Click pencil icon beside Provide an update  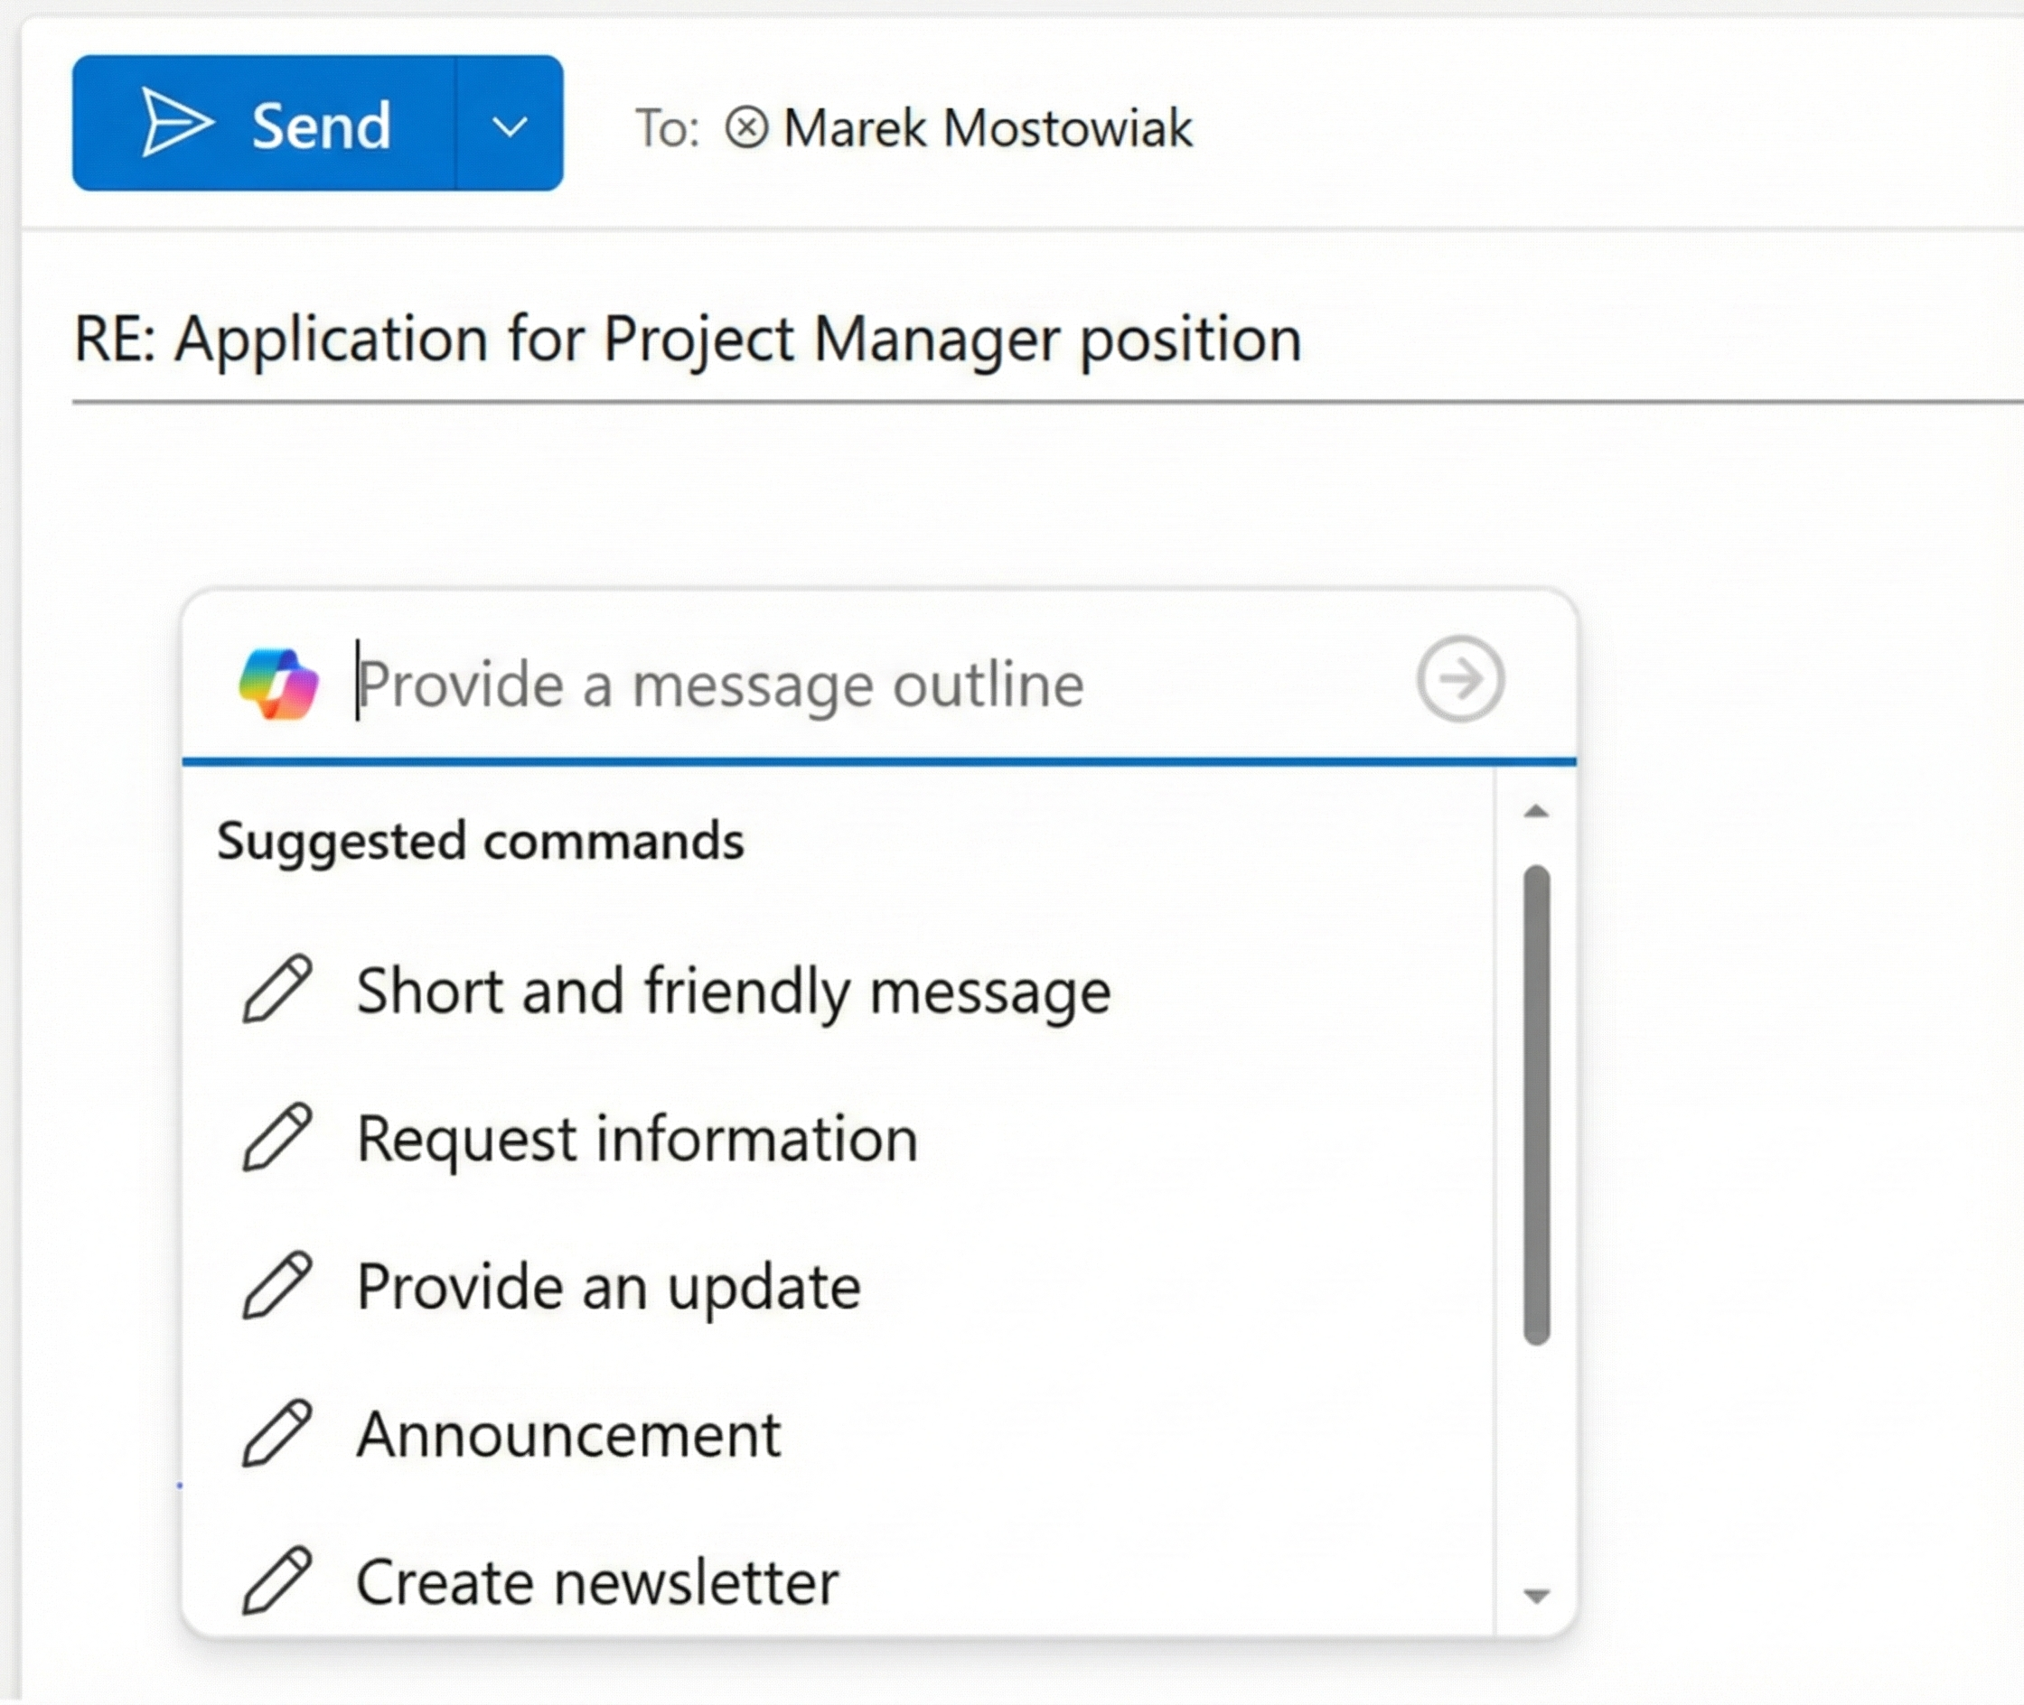pos(276,1284)
